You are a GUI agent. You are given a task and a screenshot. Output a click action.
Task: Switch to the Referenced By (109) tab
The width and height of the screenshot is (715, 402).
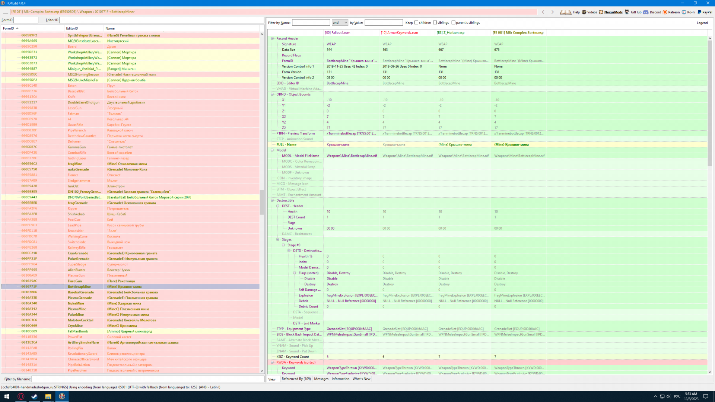pos(296,379)
